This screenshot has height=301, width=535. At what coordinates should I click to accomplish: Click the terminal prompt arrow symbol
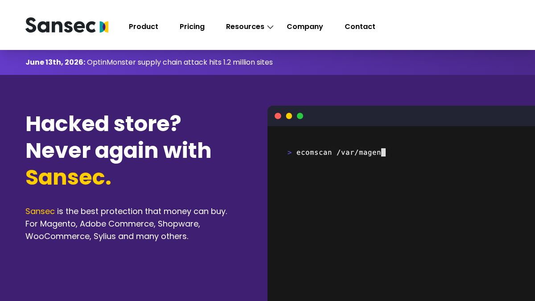coord(290,153)
